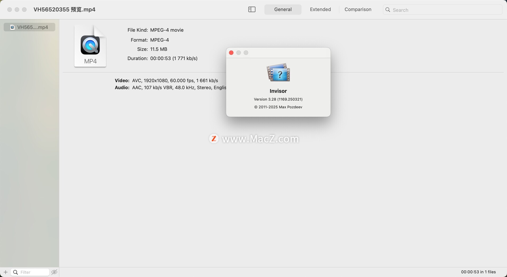Click the Video stream details line

click(x=166, y=81)
